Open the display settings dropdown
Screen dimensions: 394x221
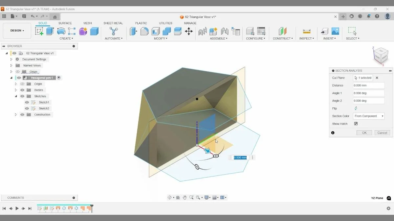206,197
